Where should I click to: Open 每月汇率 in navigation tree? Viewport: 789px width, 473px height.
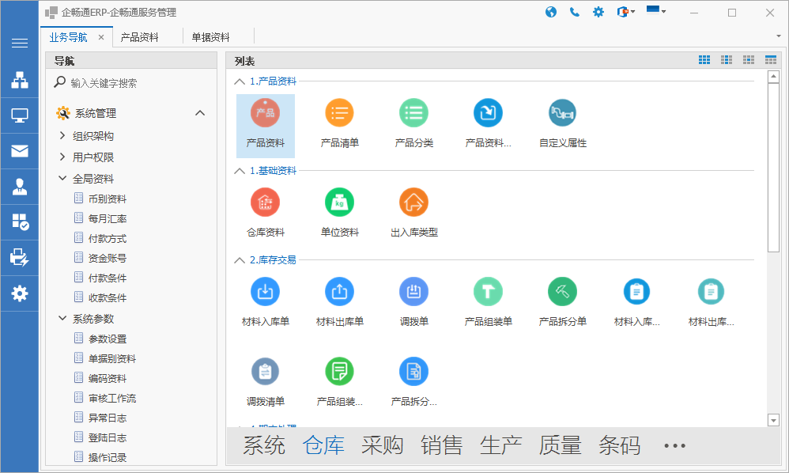click(x=108, y=218)
